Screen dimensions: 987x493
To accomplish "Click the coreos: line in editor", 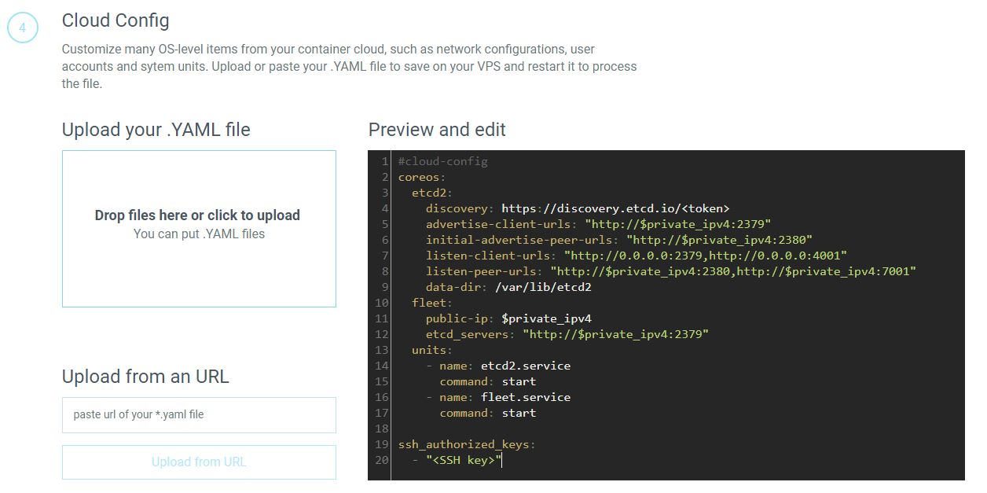I will (x=422, y=177).
